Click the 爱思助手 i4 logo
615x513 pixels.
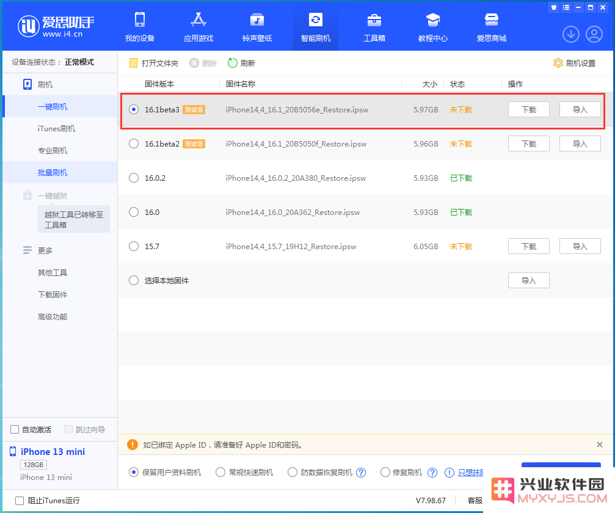coord(56,26)
